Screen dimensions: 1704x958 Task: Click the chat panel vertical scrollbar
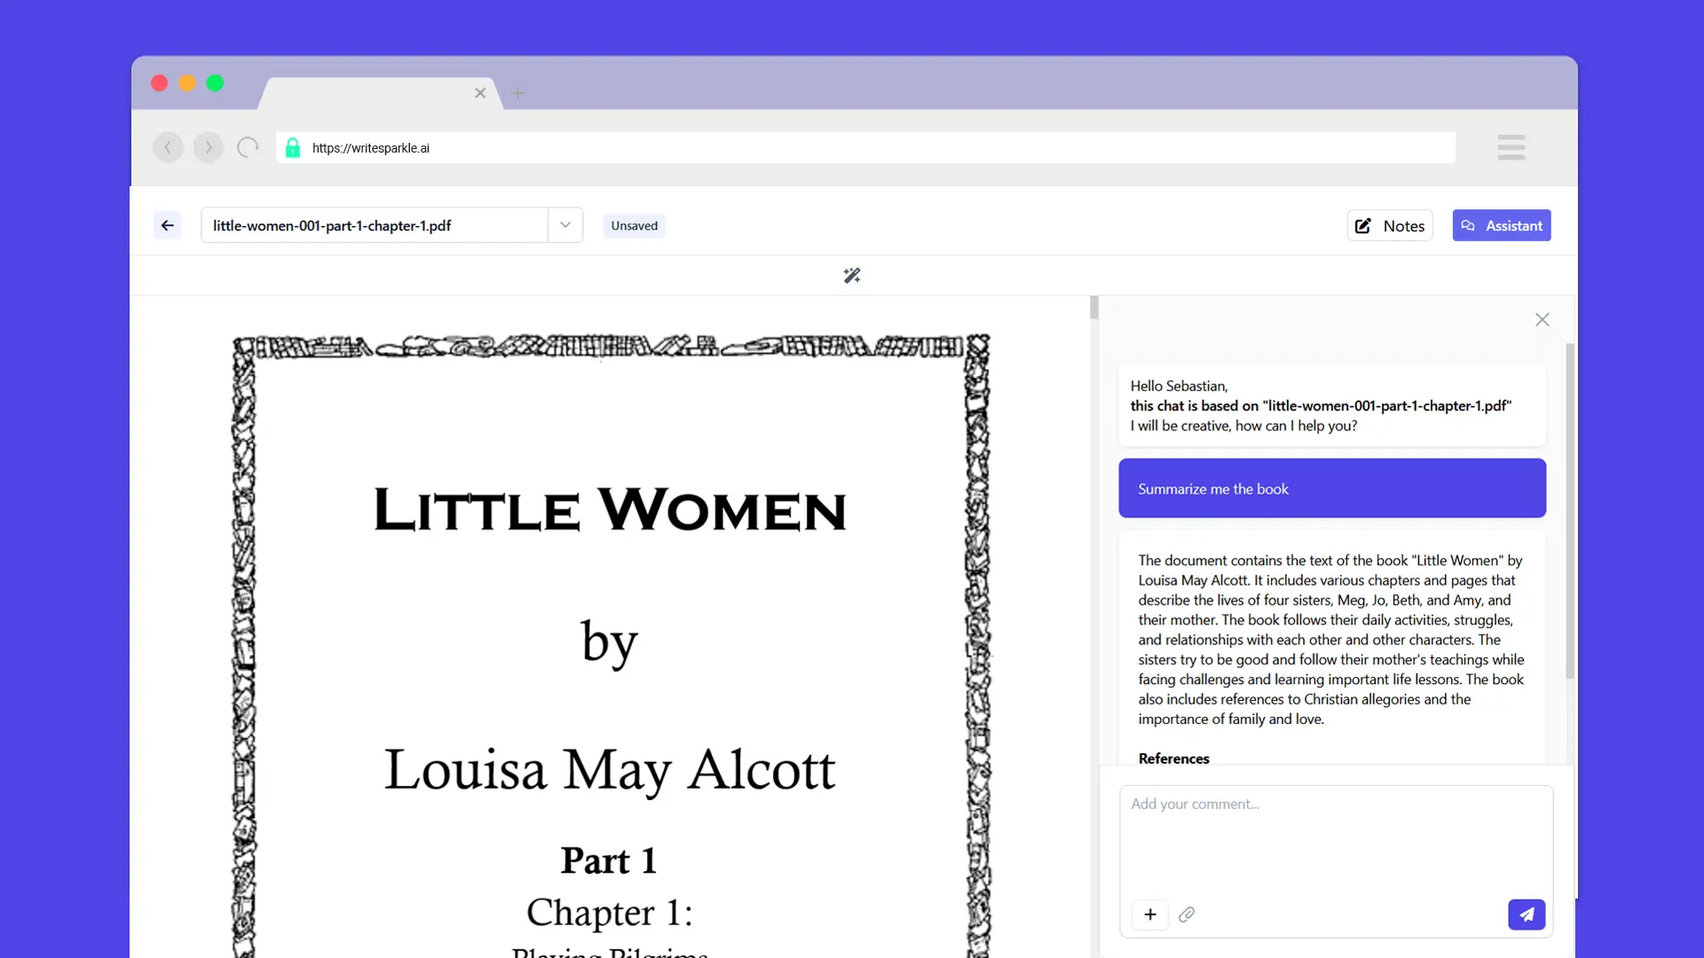click(x=1570, y=511)
